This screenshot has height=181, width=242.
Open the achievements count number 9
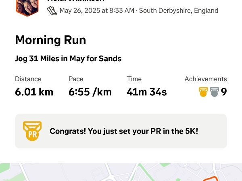point(224,92)
